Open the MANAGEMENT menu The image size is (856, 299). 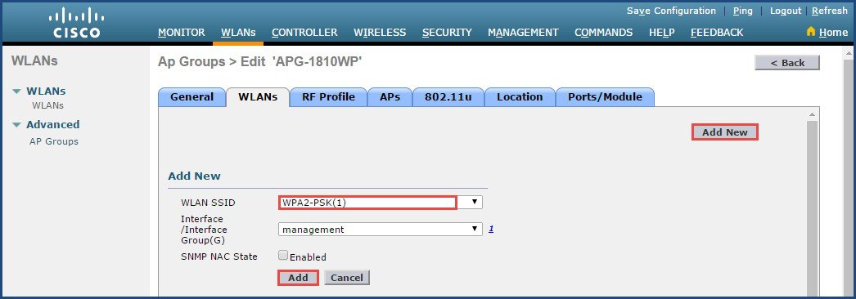click(523, 32)
